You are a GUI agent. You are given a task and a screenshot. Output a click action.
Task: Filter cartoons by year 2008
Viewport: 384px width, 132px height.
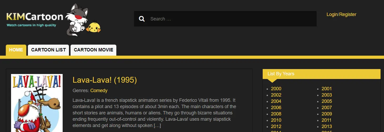click(276, 114)
